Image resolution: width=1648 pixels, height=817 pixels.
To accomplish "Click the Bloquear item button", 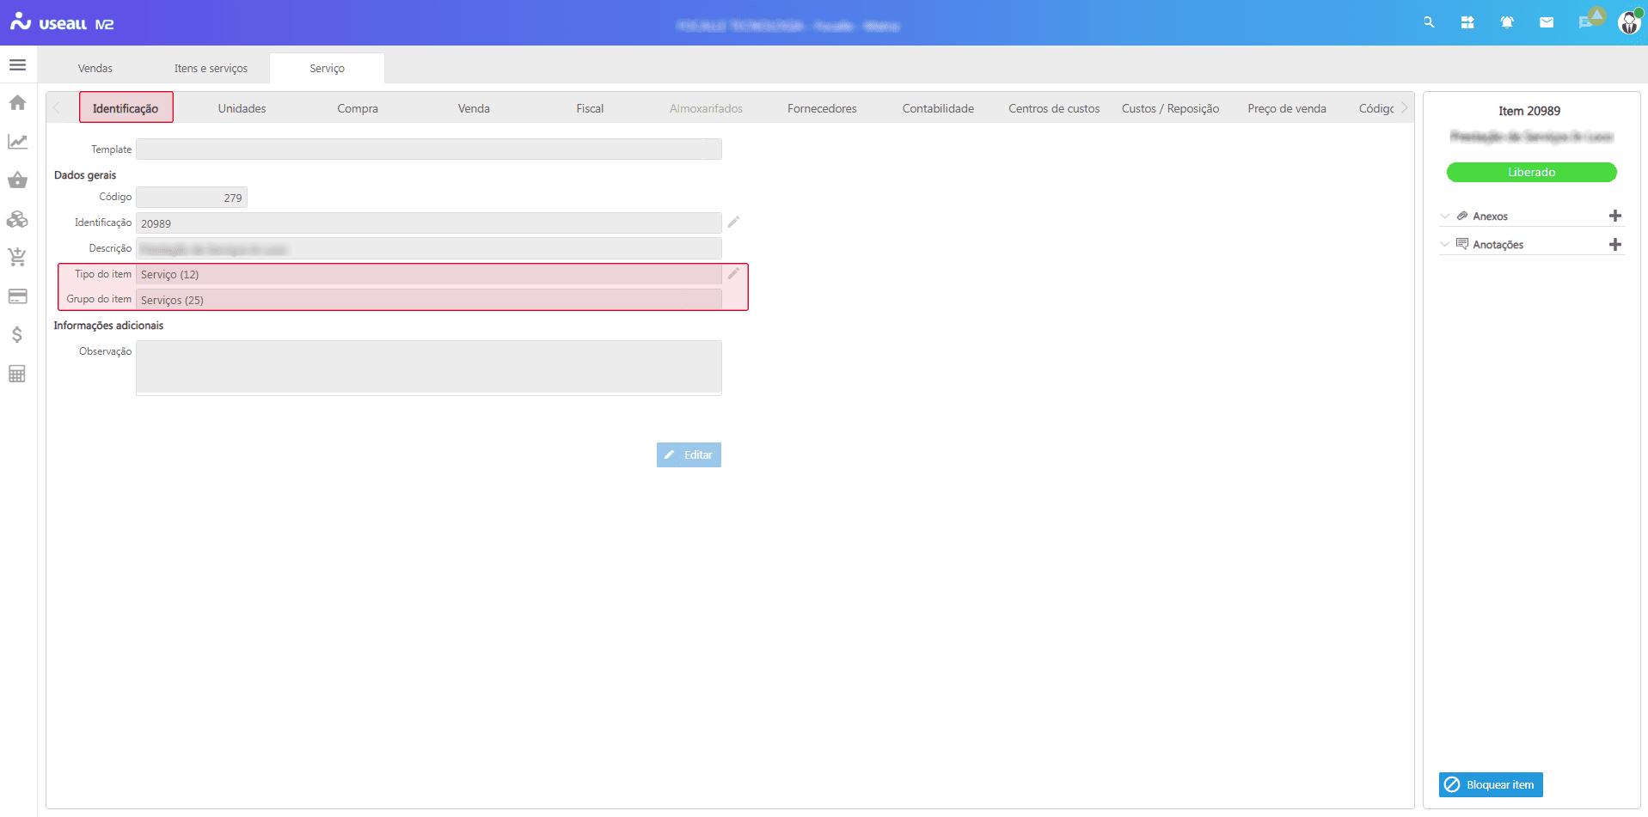I will [1491, 785].
